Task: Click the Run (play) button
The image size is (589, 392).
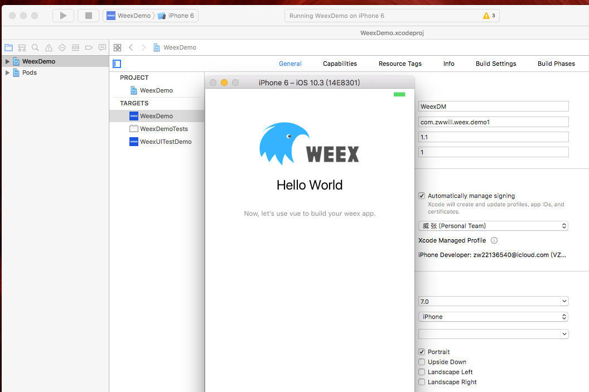Action: [x=63, y=16]
